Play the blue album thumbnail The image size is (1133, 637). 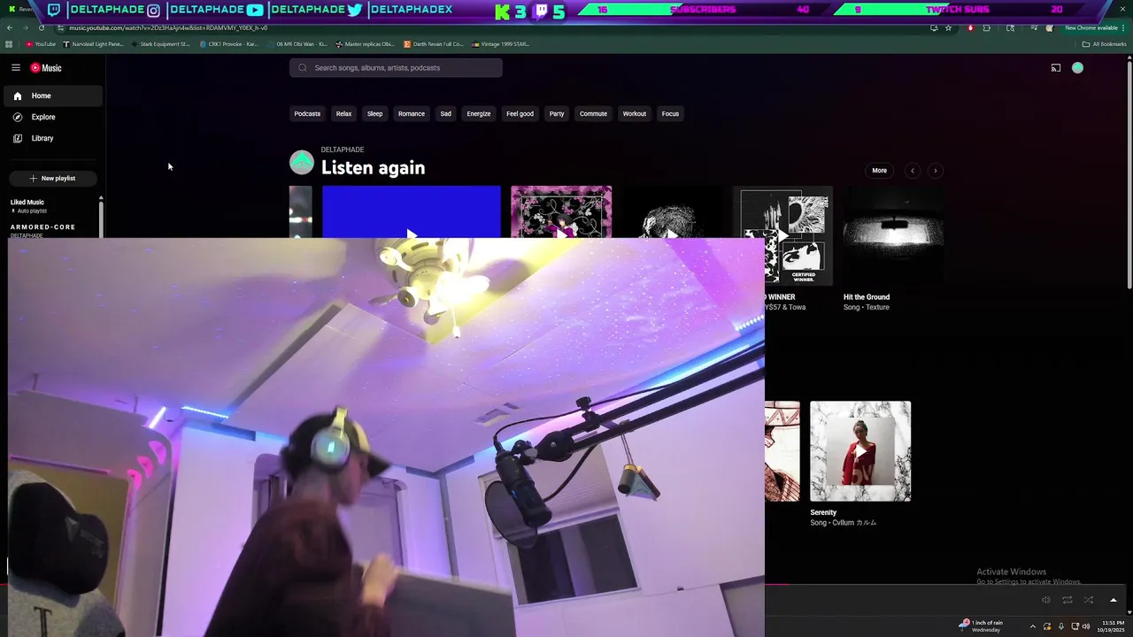pyautogui.click(x=412, y=212)
